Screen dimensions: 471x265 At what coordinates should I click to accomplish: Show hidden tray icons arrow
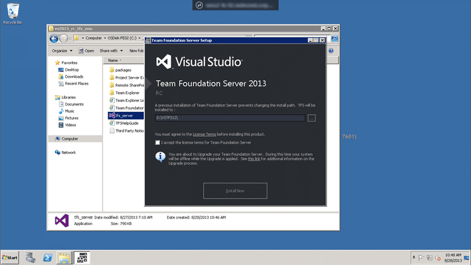pyautogui.click(x=414, y=258)
